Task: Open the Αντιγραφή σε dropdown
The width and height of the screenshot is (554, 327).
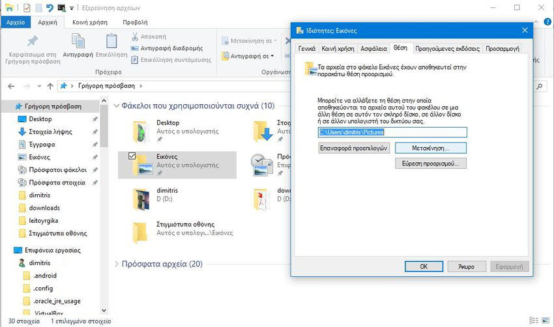Action: pyautogui.click(x=252, y=56)
